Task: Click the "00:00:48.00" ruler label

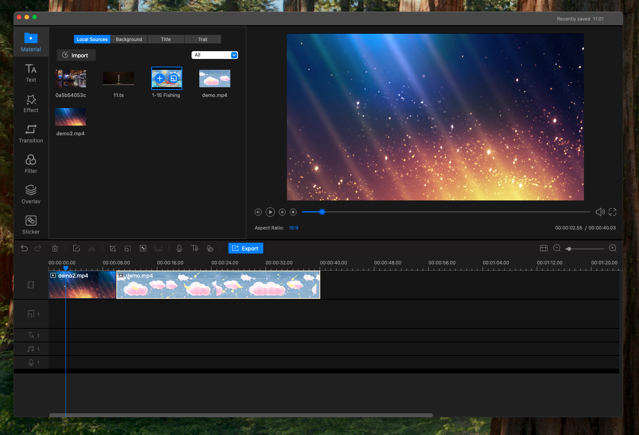Action: (x=388, y=263)
